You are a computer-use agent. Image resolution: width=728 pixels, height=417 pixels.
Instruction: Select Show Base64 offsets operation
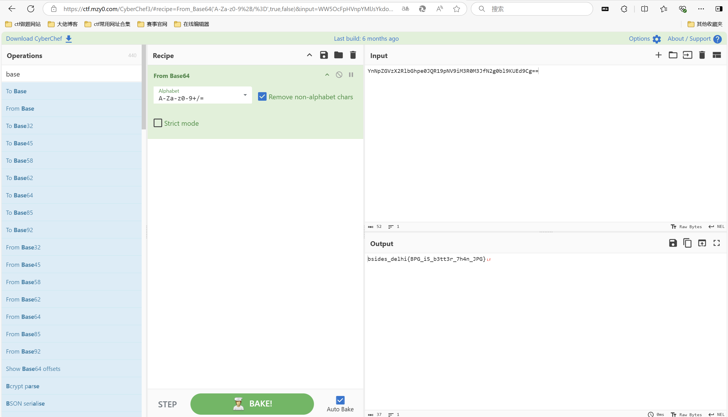tap(72, 369)
